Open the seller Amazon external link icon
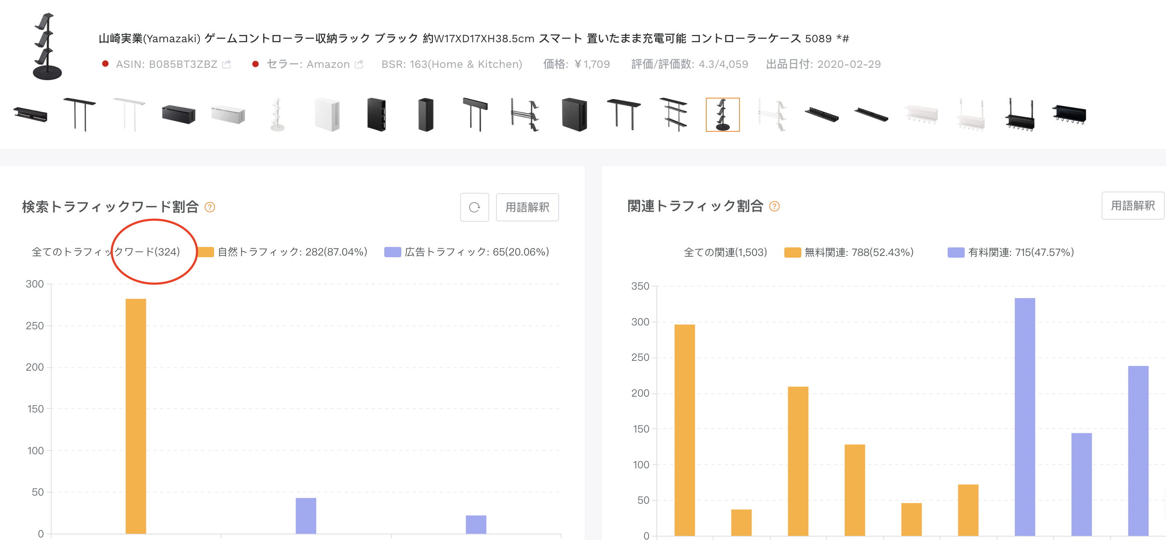Image resolution: width=1166 pixels, height=540 pixels. click(359, 64)
